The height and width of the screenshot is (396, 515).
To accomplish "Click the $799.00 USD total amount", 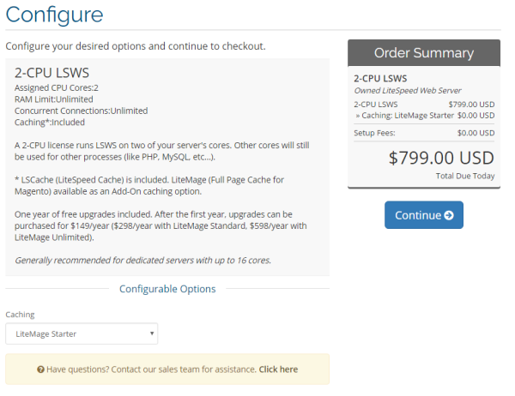I will [441, 158].
